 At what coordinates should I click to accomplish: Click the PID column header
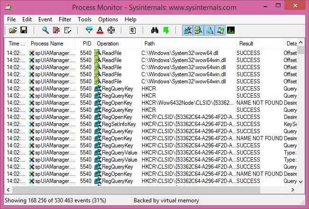tap(85, 44)
